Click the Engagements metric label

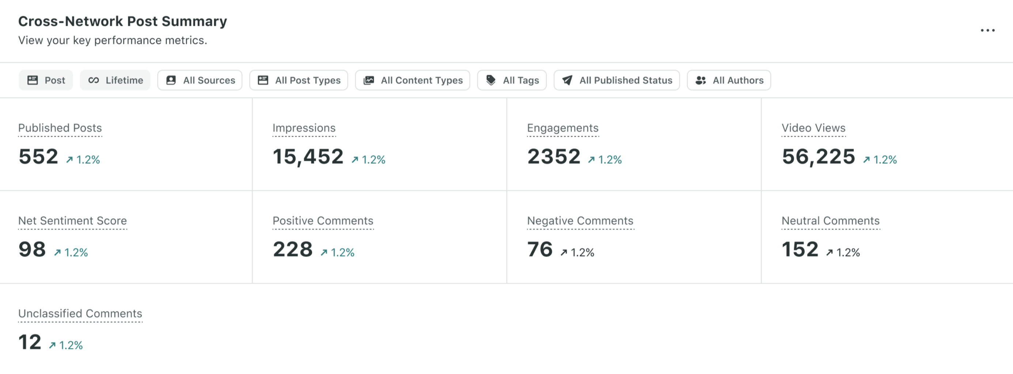coord(562,128)
